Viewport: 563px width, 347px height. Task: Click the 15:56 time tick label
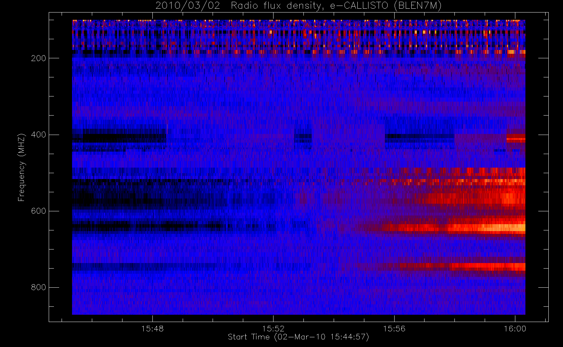coord(394,329)
